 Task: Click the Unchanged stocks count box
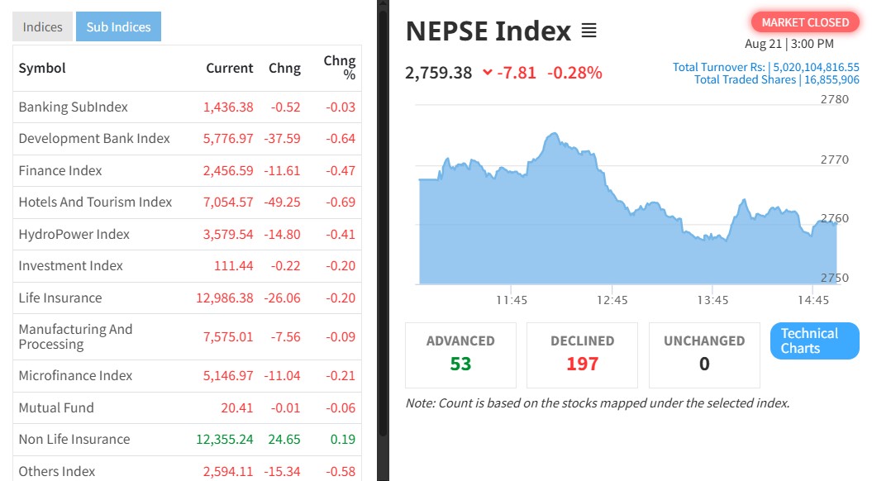coord(703,355)
